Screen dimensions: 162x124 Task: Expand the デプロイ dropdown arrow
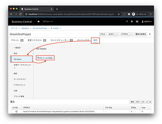pos(131,34)
